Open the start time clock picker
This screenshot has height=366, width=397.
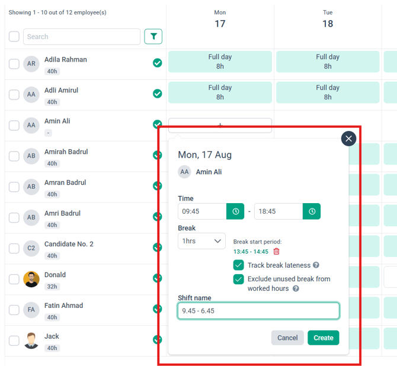point(235,211)
